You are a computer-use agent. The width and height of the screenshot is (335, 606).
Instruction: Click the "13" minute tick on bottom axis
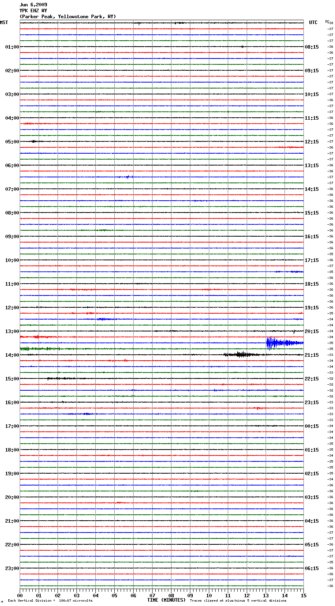[266, 595]
